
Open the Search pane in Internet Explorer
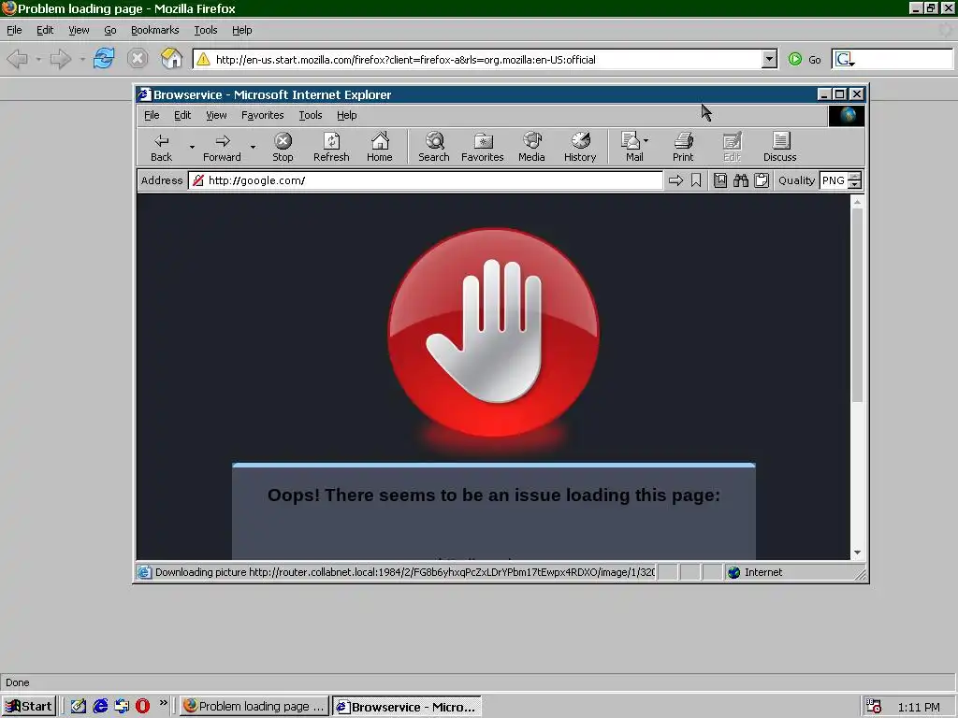tap(434, 147)
